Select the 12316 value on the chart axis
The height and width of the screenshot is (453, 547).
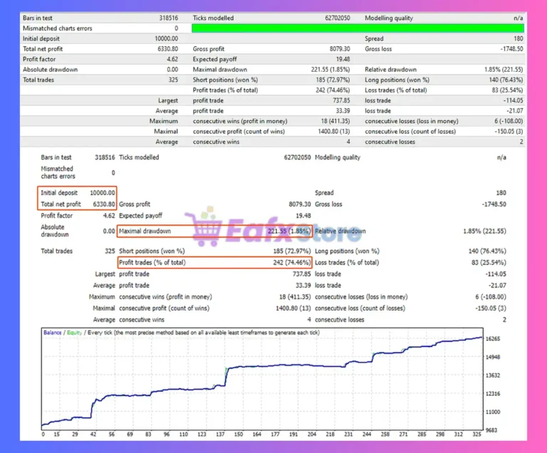tap(493, 393)
